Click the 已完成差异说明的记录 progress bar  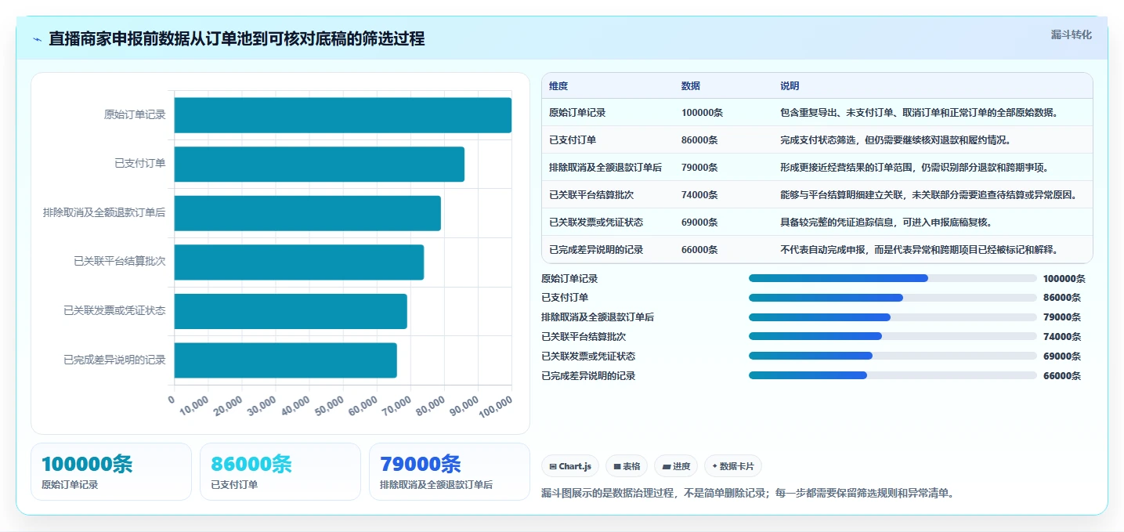[x=893, y=375]
